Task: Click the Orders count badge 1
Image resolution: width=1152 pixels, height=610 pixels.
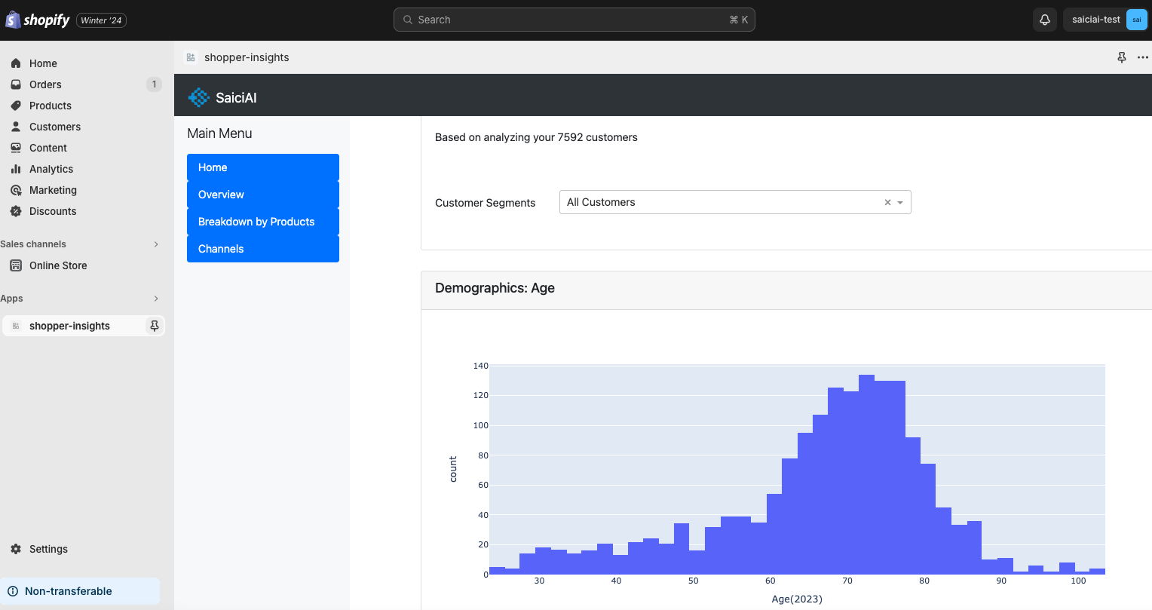Action: coord(154,84)
